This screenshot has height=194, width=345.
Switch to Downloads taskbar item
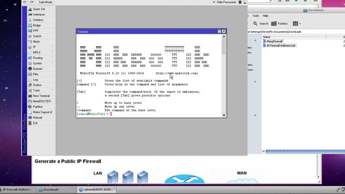point(56,190)
